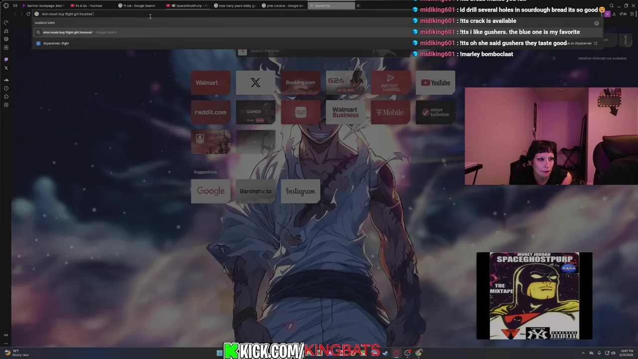
Task: Switch to pink cocaine Google Search tab
Action: click(x=283, y=5)
